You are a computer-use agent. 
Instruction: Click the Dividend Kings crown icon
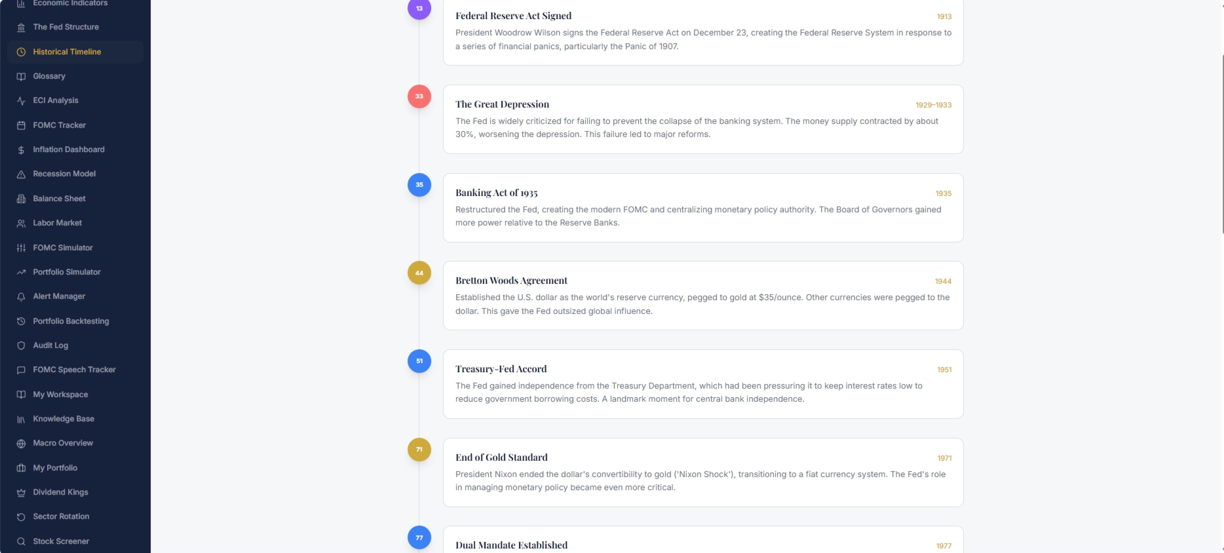(x=21, y=493)
